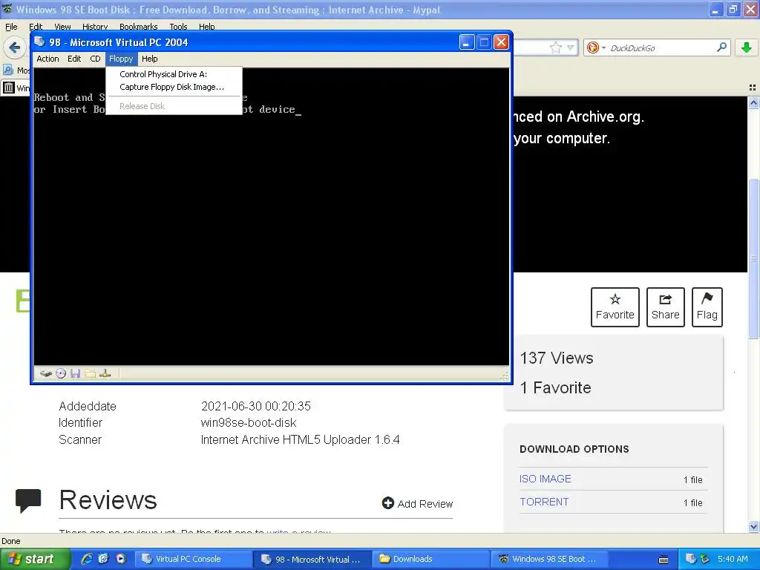This screenshot has width=760, height=570.
Task: Click the Internet Archive HTML5 Uploader 1.6.4 text
Action: (x=300, y=439)
